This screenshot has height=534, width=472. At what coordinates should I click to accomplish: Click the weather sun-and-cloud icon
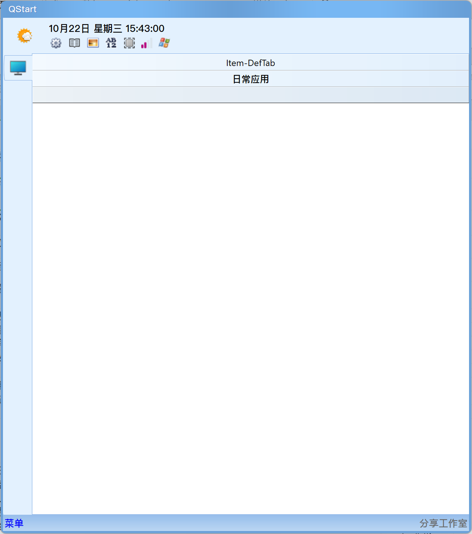tap(24, 36)
